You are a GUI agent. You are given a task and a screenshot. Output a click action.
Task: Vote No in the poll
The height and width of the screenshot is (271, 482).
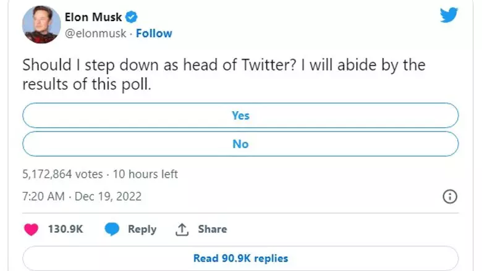tap(240, 144)
